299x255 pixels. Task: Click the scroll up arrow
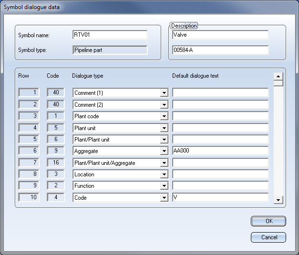[x=278, y=76]
